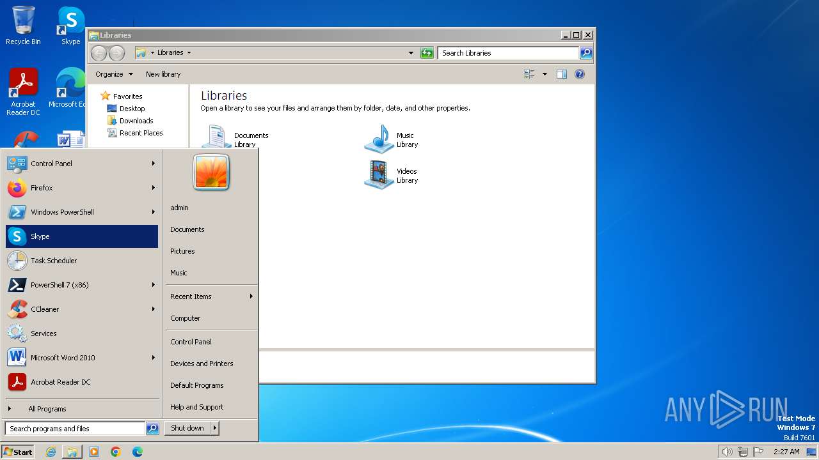
Task: Click the Explorer help question mark icon
Action: click(x=580, y=74)
